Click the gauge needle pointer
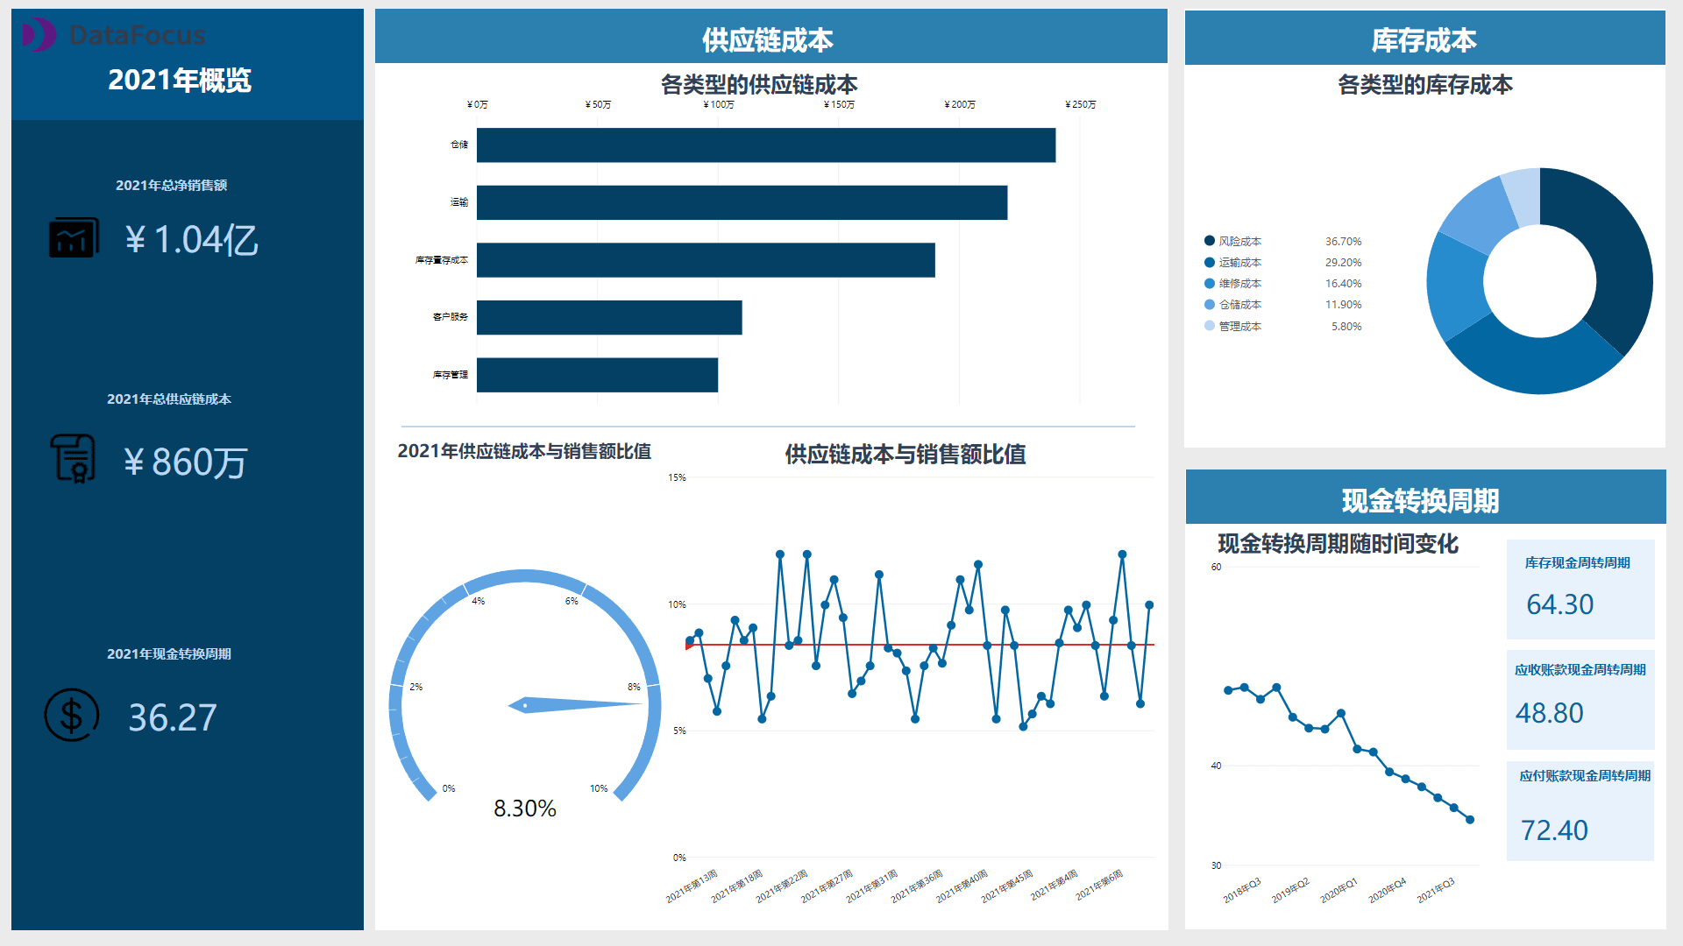The height and width of the screenshot is (946, 1683). (x=574, y=704)
